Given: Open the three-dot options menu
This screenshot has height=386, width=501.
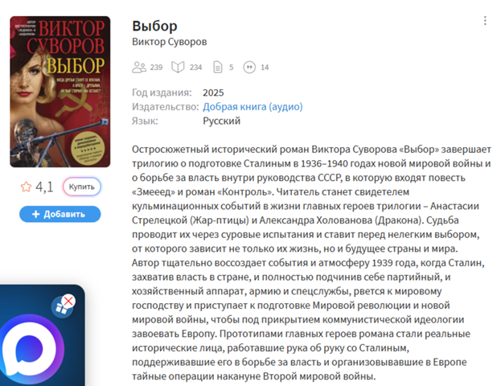Looking at the screenshot, I should pyautogui.click(x=485, y=21).
